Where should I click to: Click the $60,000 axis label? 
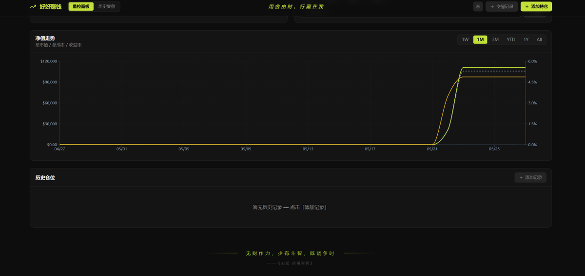tap(50, 103)
